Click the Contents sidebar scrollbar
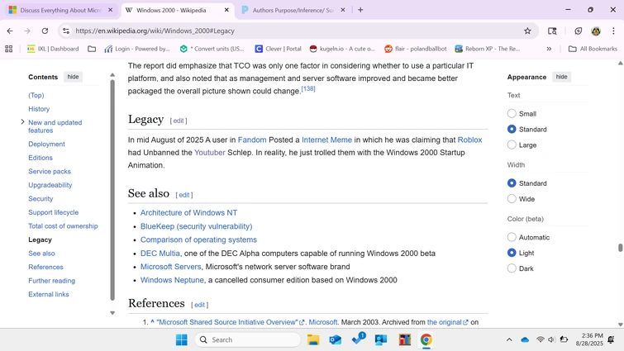 click(x=112, y=190)
